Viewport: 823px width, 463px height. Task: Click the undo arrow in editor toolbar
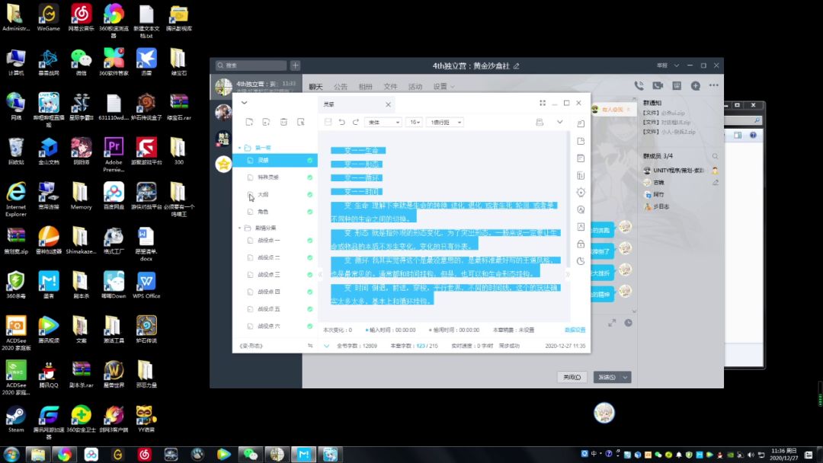coord(342,122)
